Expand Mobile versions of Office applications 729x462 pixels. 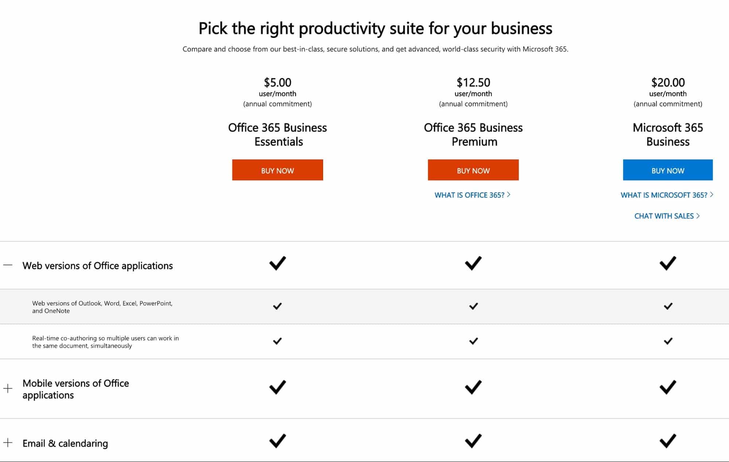click(8, 388)
